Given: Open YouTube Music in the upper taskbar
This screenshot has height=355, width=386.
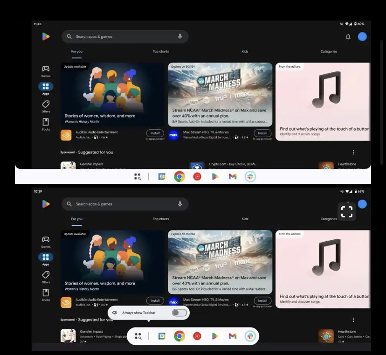Looking at the screenshot, I should (x=197, y=176).
